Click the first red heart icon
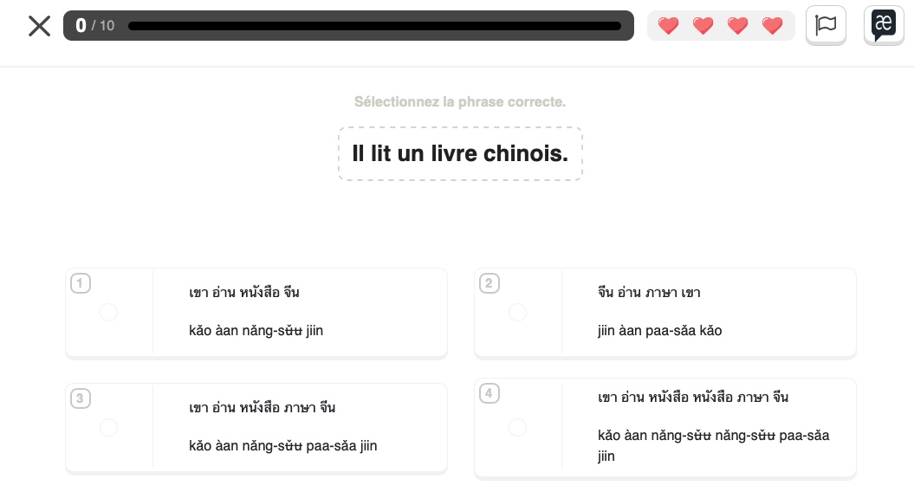This screenshot has height=492, width=914. (669, 26)
